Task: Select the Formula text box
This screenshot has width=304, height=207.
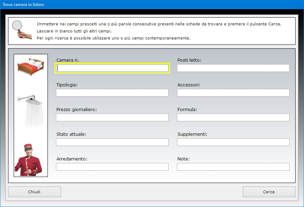Action: [233, 117]
